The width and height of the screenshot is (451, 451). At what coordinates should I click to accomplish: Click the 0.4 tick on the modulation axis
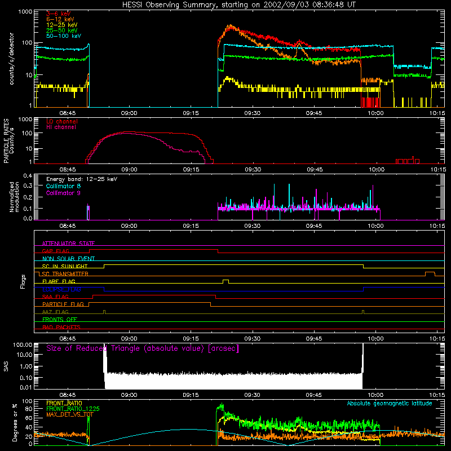click(x=28, y=175)
